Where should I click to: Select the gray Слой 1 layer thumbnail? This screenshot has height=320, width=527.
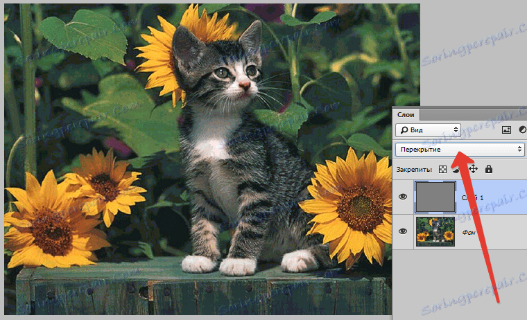pyautogui.click(x=435, y=197)
